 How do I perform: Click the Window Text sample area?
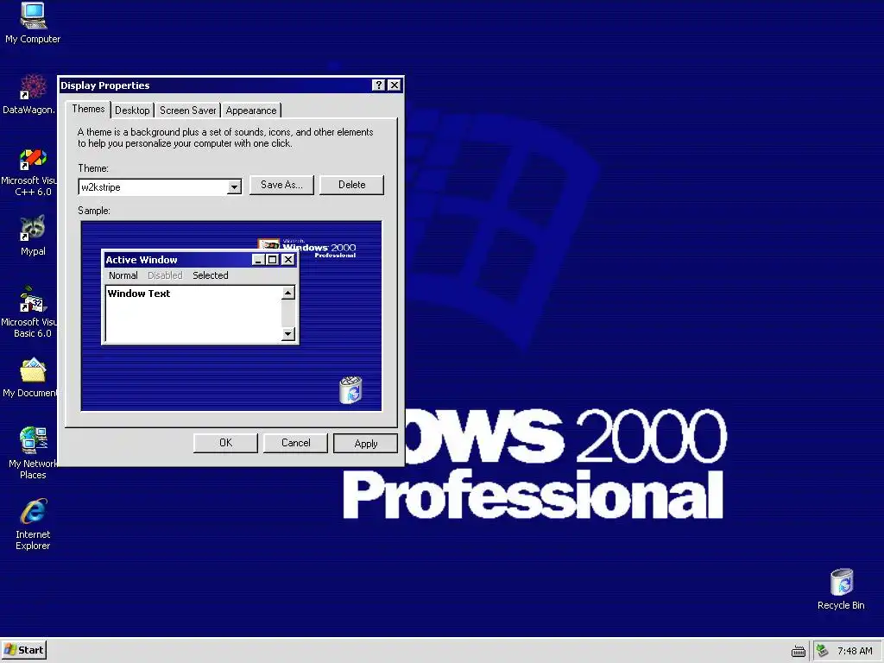tap(193, 313)
